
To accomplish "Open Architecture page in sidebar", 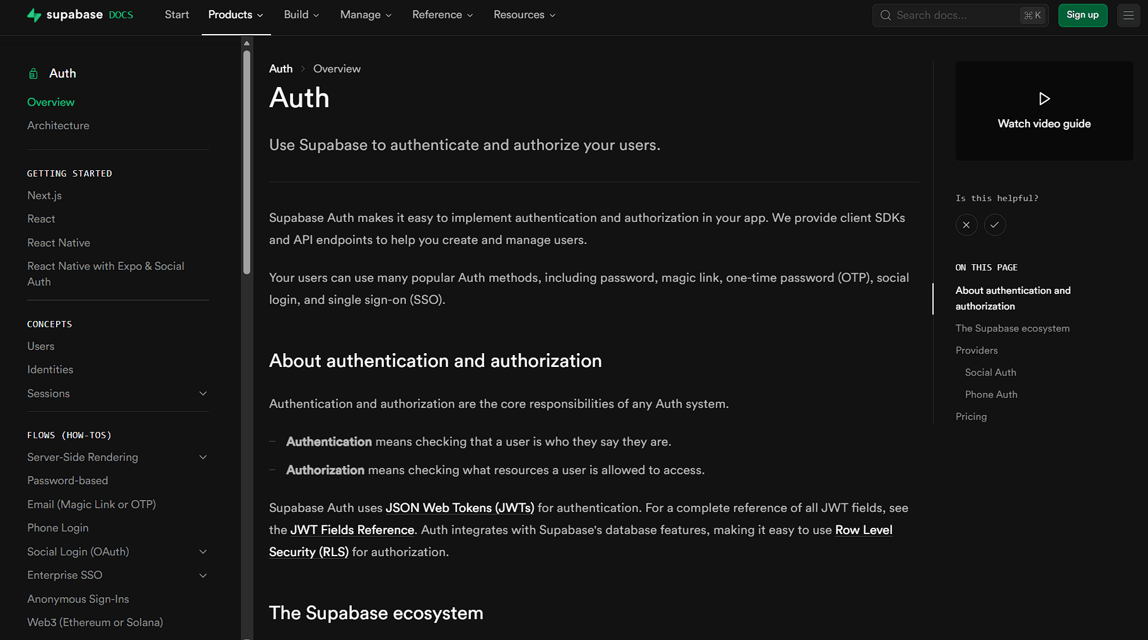I will tap(58, 125).
